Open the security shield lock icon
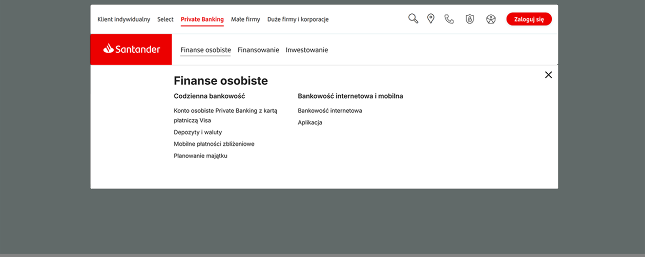Image resolution: width=645 pixels, height=257 pixels. (x=470, y=19)
